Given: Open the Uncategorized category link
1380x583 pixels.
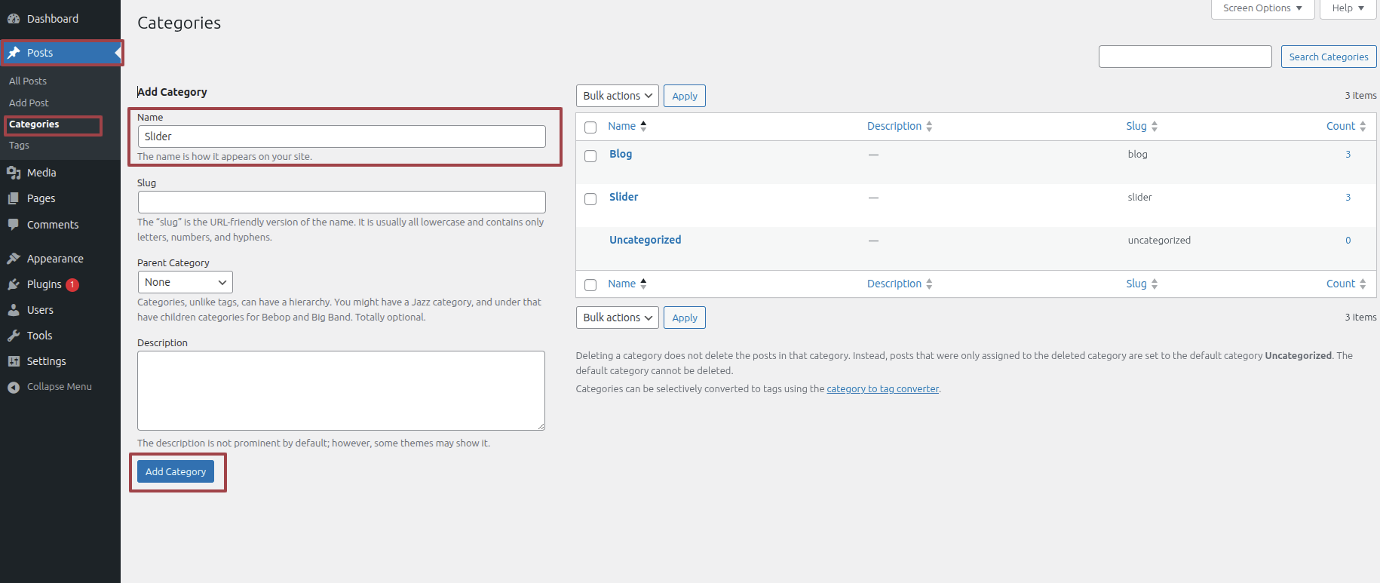Looking at the screenshot, I should click(646, 240).
